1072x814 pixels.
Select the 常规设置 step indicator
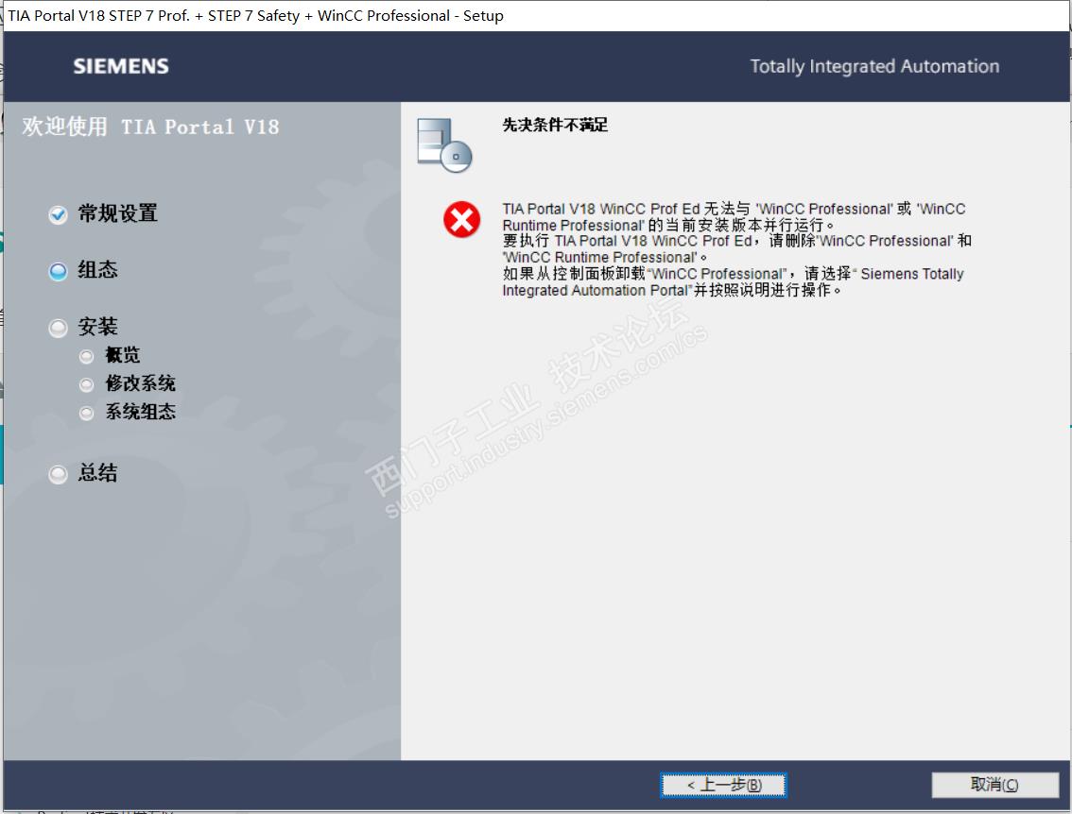click(x=58, y=214)
